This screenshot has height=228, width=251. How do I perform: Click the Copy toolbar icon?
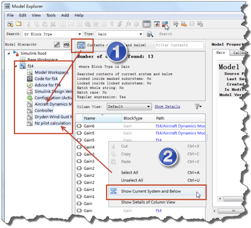point(37,24)
